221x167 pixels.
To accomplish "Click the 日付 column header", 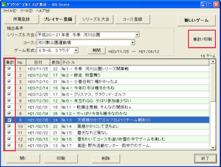I will [x=38, y=62].
